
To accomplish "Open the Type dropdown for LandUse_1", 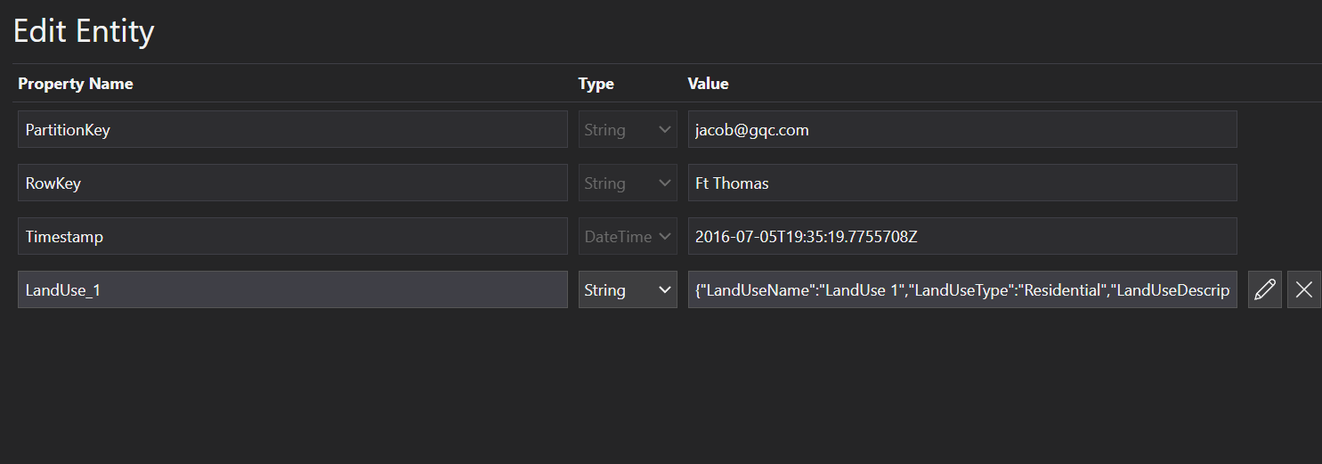I will pos(628,289).
